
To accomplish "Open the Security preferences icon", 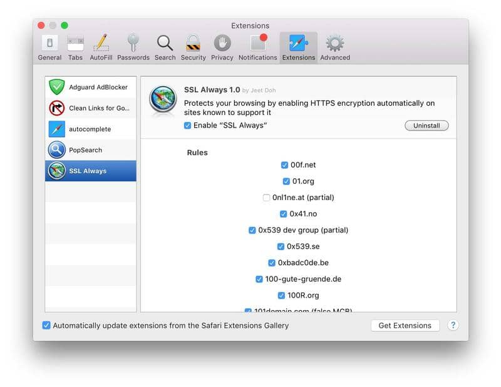I will (192, 42).
